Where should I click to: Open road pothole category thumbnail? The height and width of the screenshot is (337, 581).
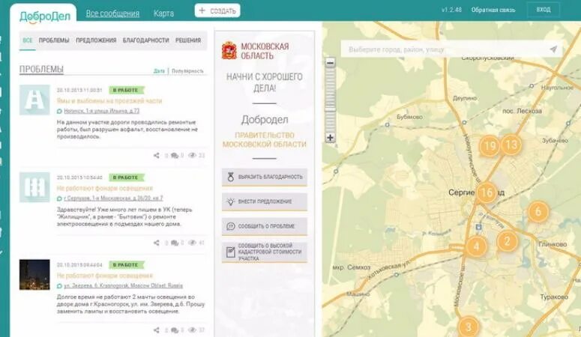point(34,100)
